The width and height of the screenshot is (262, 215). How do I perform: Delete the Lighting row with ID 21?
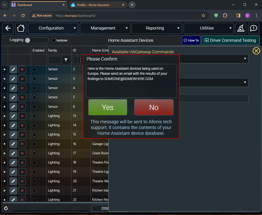pos(22,190)
